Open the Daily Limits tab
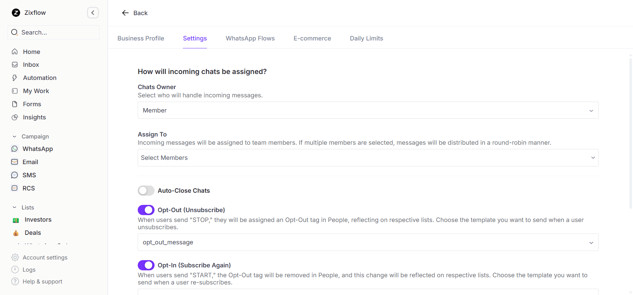 click(366, 38)
